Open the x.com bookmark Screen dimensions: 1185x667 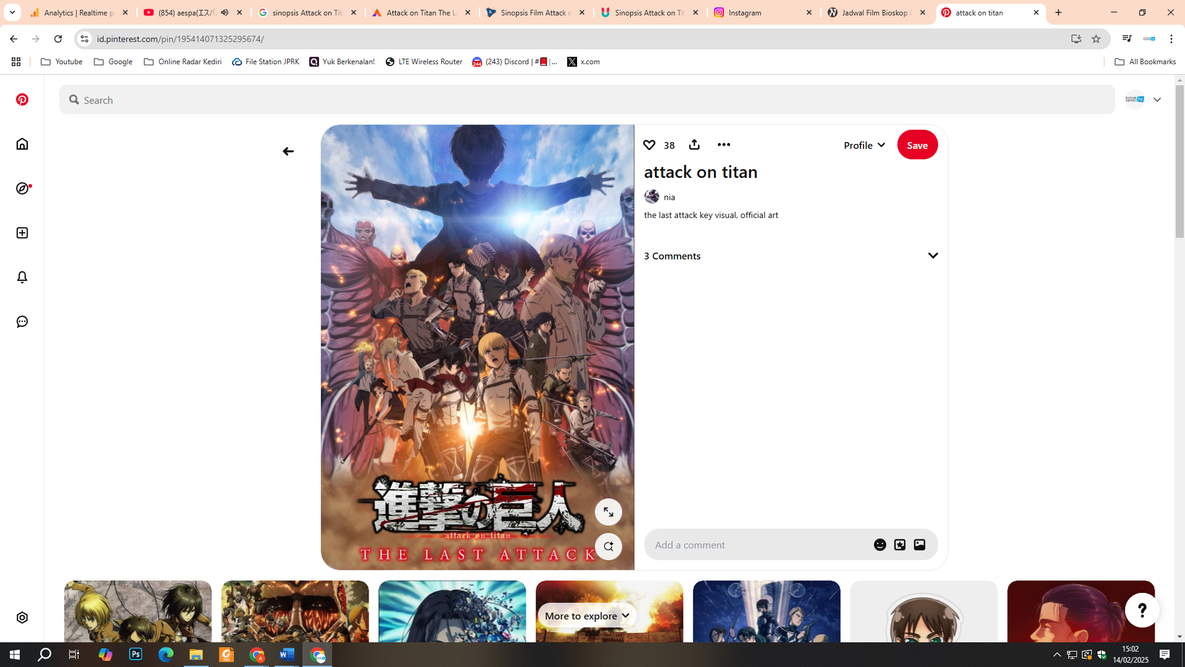click(x=583, y=62)
